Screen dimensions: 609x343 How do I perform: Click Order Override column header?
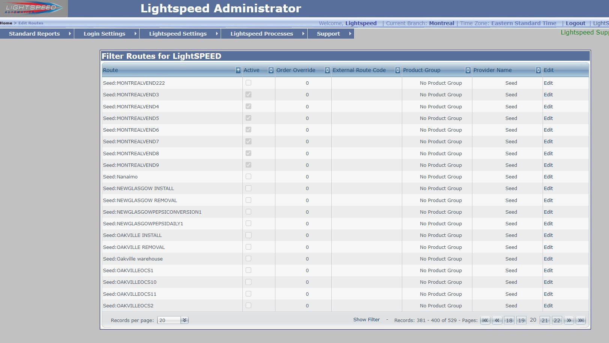click(296, 70)
